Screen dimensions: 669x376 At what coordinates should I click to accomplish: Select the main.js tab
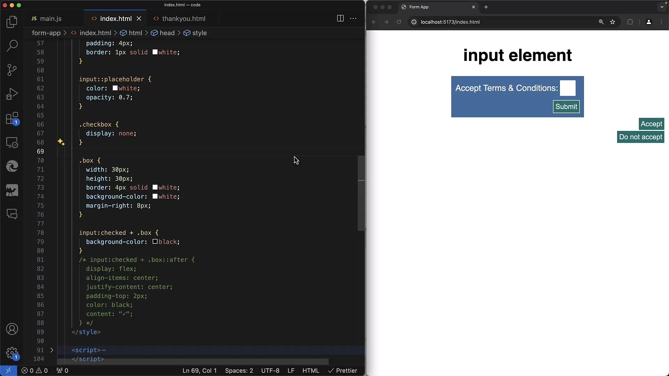pyautogui.click(x=51, y=18)
